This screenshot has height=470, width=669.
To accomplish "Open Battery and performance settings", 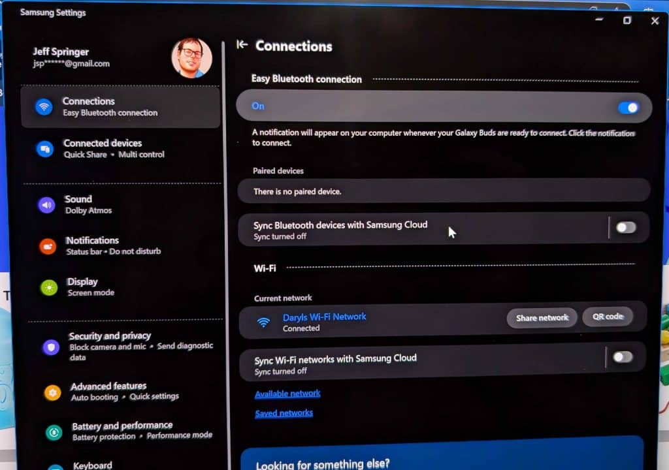I will [128, 431].
